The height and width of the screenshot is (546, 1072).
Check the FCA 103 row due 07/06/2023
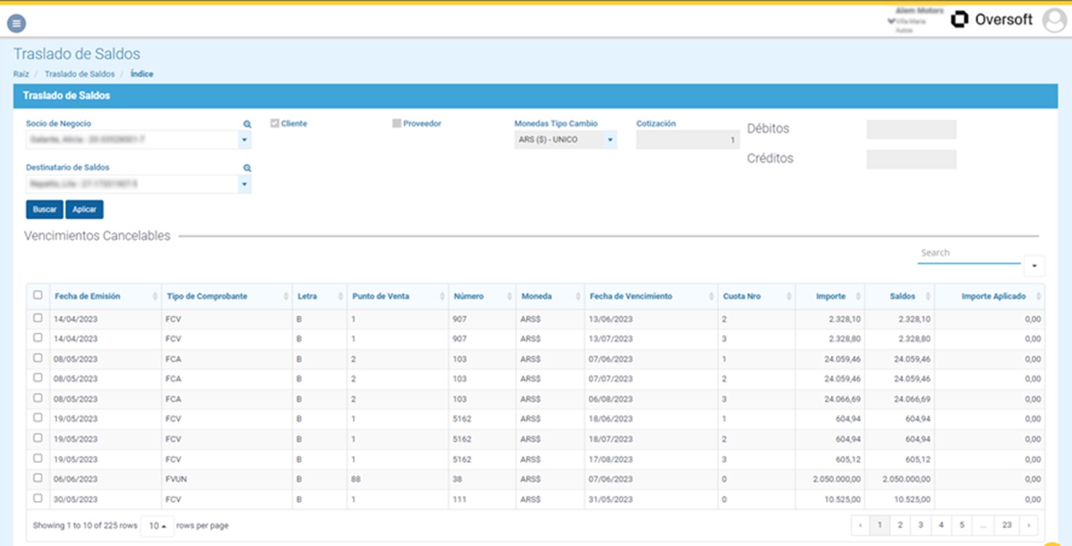pyautogui.click(x=38, y=358)
